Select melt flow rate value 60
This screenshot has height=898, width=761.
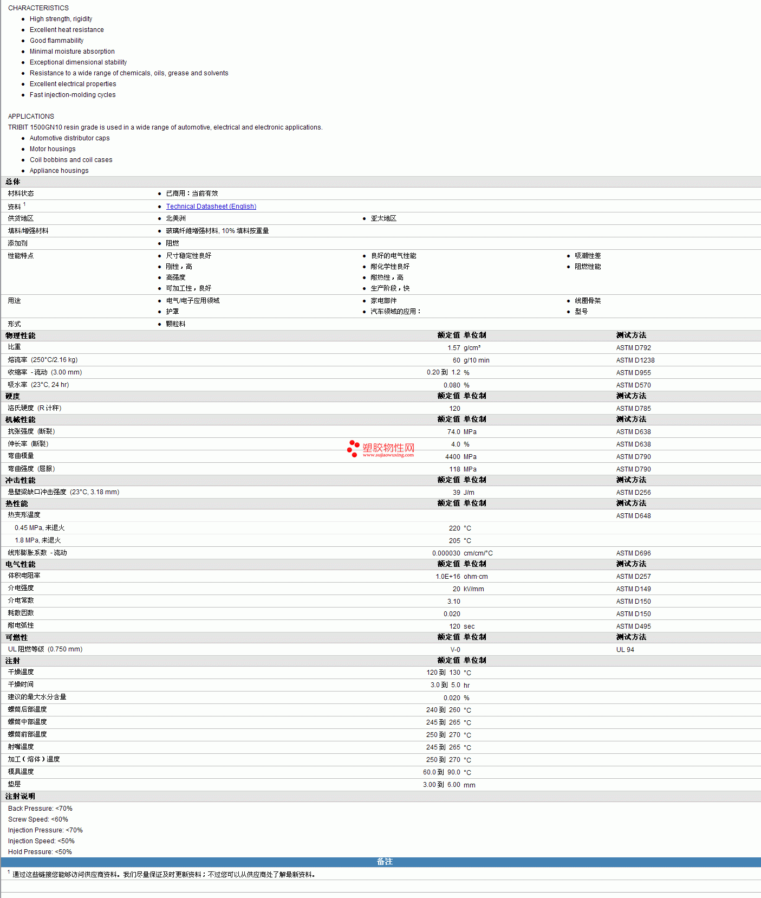[x=457, y=360]
